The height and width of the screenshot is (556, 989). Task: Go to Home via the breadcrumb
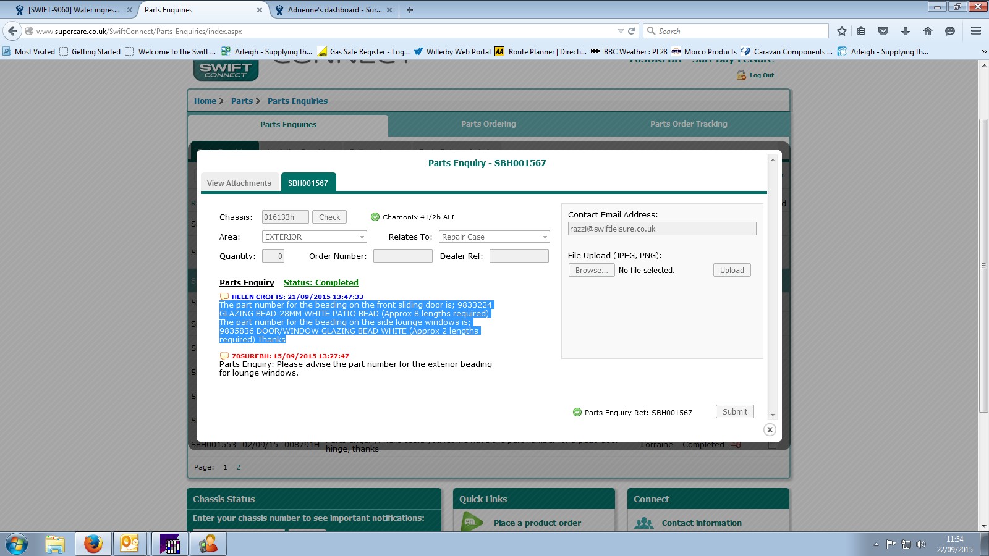click(205, 101)
